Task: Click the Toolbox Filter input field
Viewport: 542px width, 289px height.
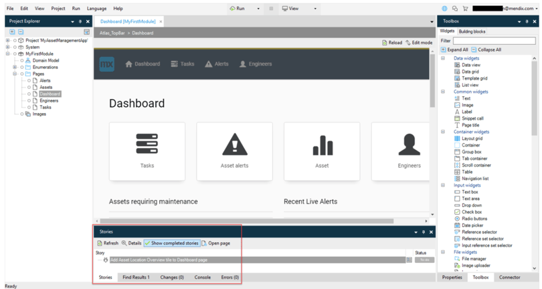Action: tap(494, 41)
